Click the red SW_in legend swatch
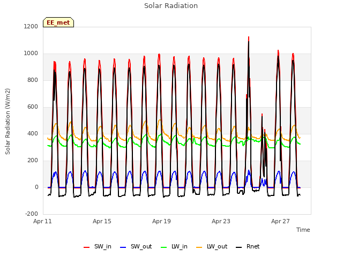 pos(87,247)
